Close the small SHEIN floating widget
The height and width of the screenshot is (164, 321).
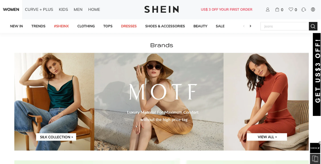point(319,143)
